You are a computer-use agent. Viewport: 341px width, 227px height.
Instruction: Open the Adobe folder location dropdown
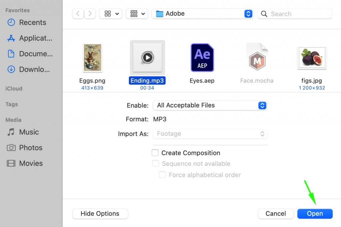click(202, 14)
